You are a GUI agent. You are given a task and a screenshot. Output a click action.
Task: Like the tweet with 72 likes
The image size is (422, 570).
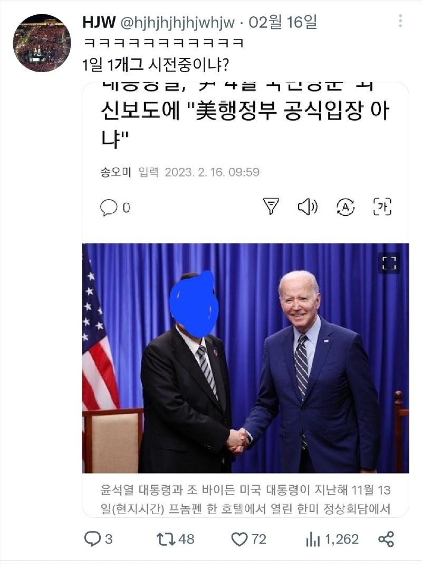click(248, 539)
